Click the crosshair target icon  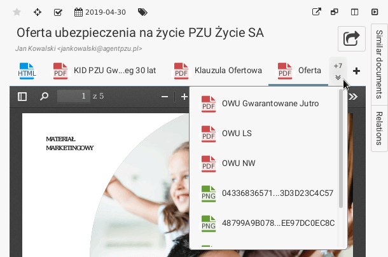(38, 12)
